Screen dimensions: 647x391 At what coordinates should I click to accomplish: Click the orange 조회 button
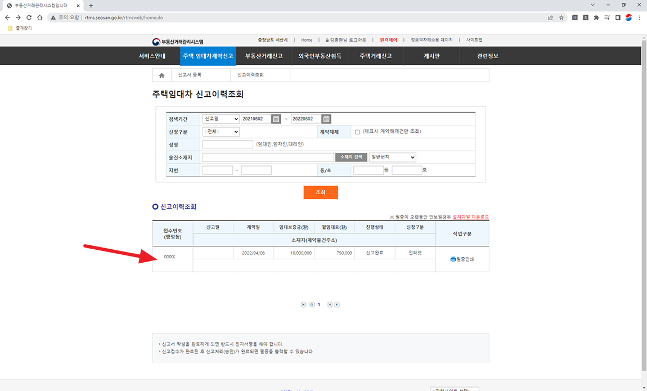(321, 192)
